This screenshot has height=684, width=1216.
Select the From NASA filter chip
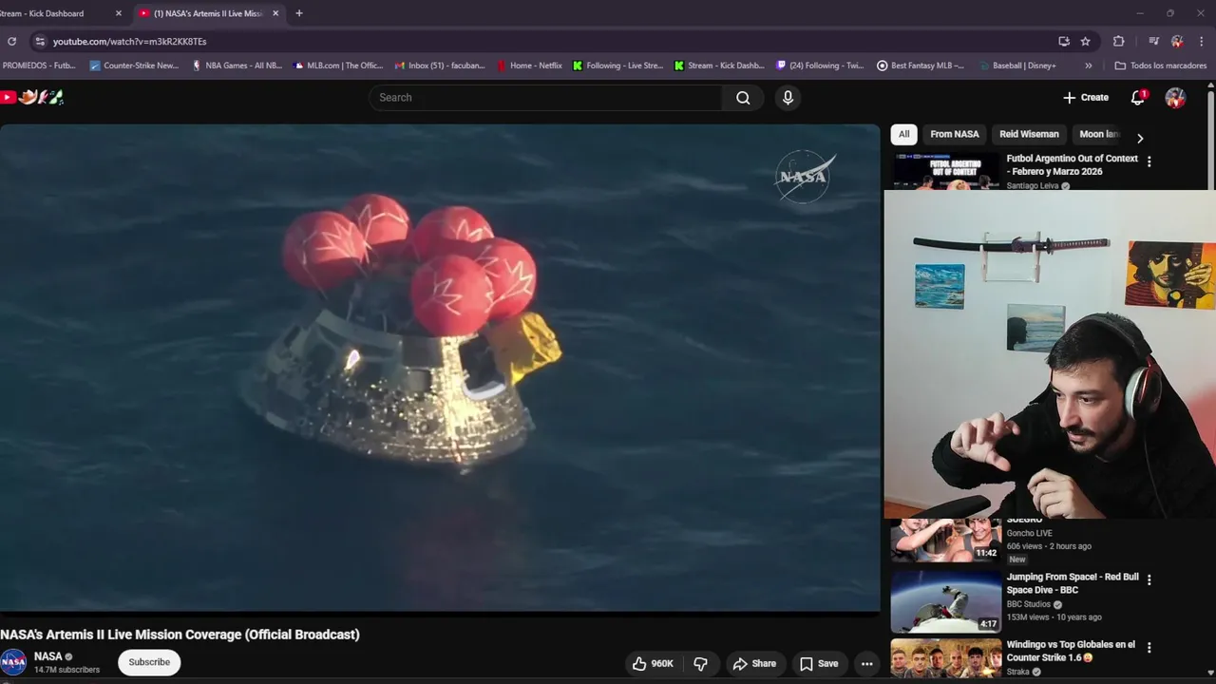click(x=955, y=134)
